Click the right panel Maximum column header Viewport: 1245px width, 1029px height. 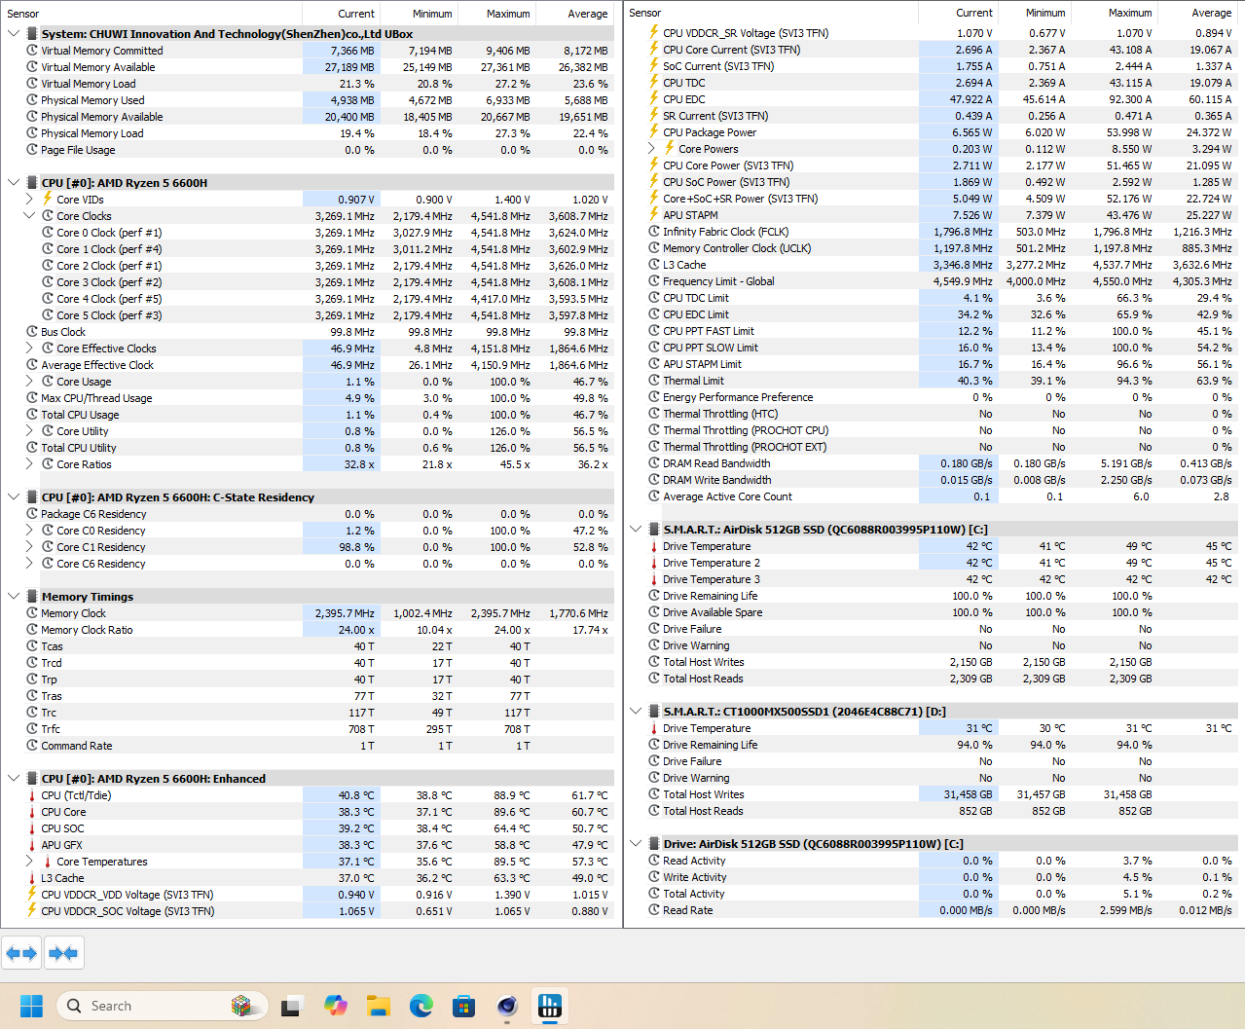point(1114,13)
